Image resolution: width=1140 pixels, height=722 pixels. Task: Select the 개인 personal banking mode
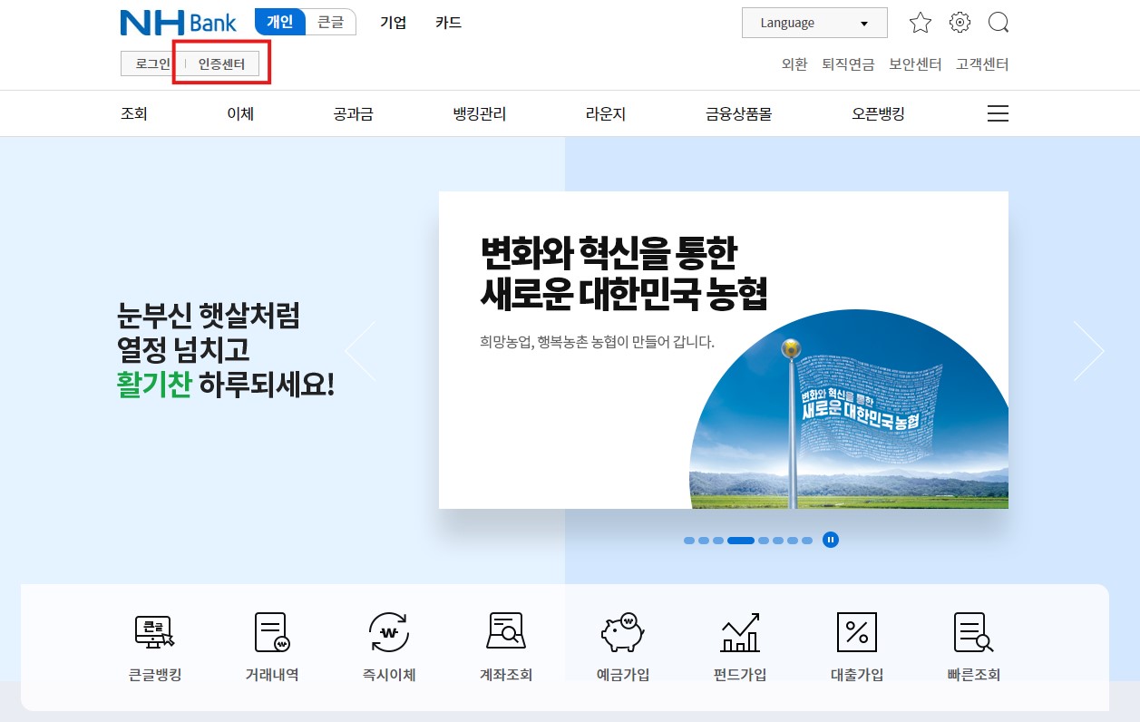(278, 23)
